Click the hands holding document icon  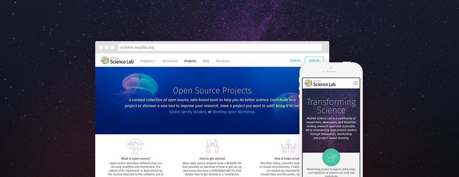point(212,146)
